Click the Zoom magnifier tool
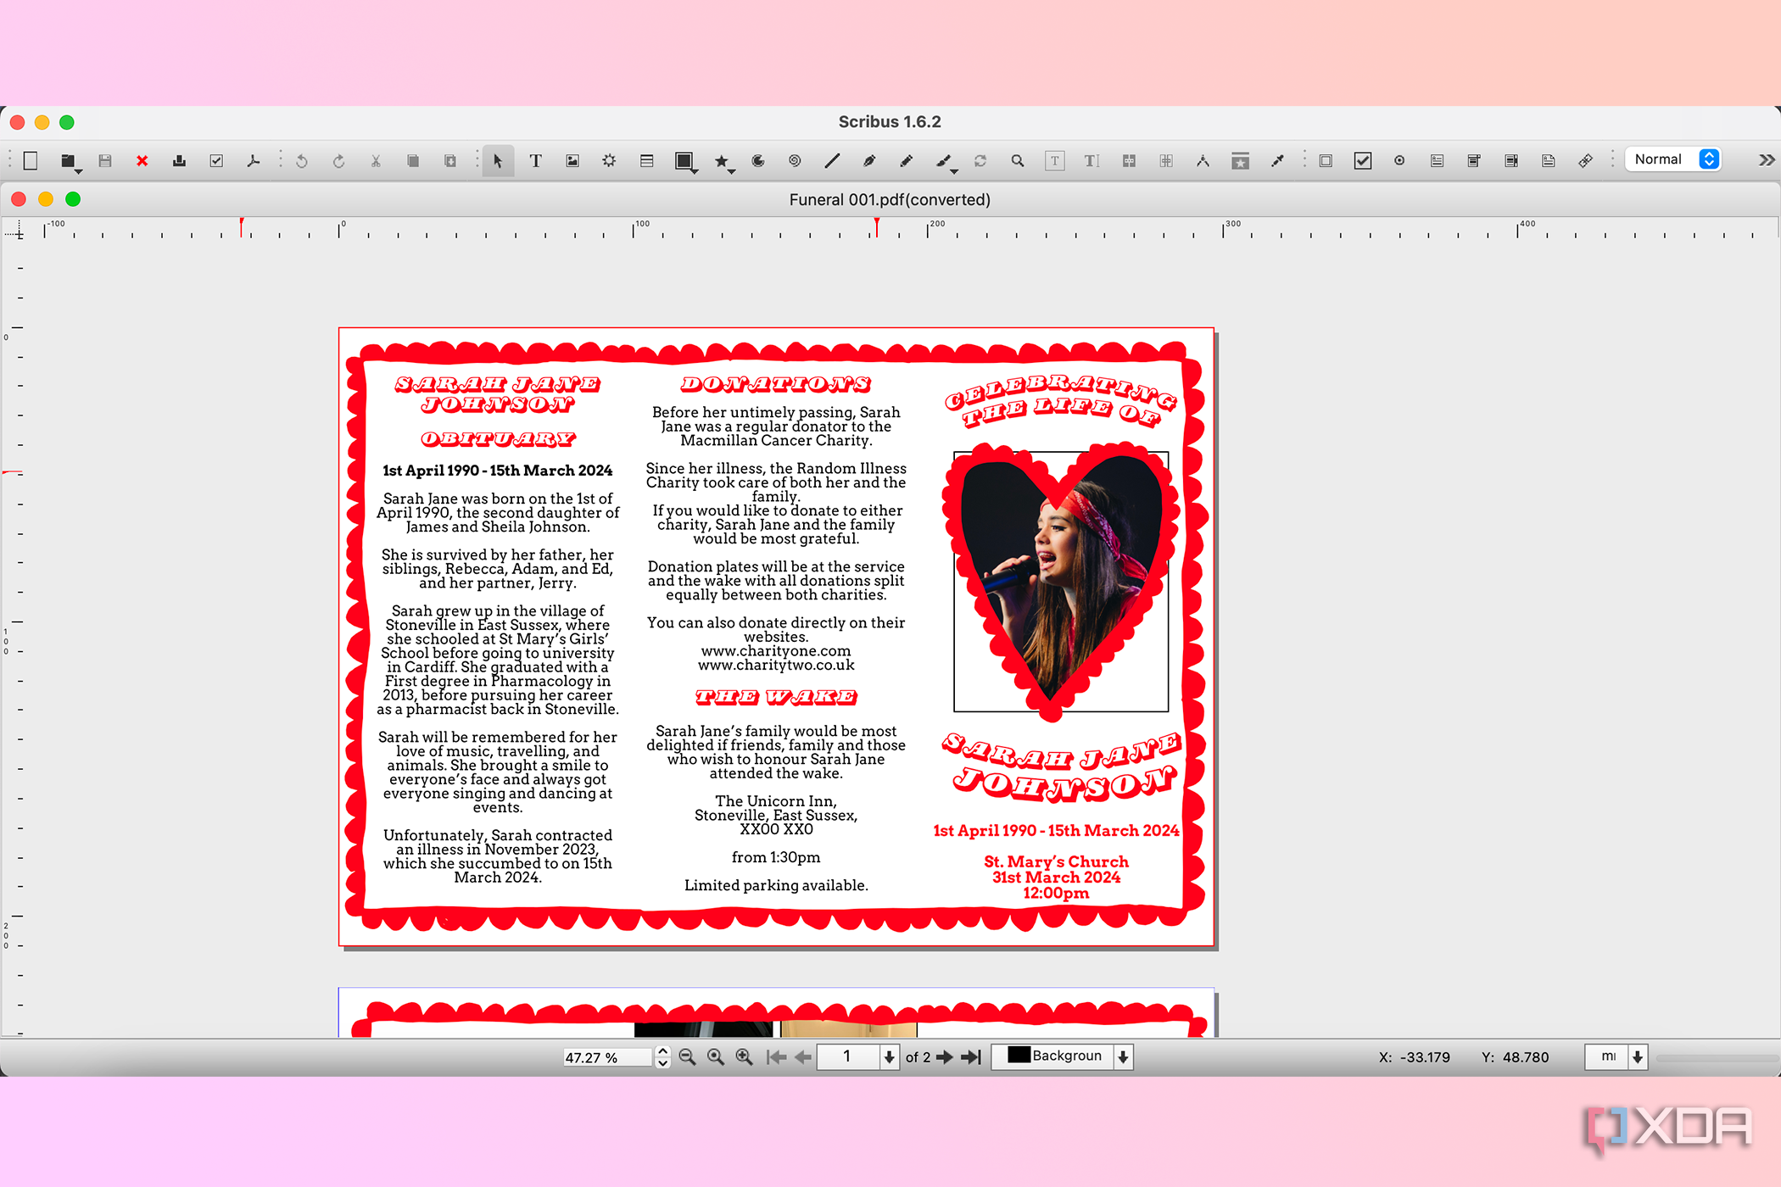1781x1187 pixels. coord(1017,161)
